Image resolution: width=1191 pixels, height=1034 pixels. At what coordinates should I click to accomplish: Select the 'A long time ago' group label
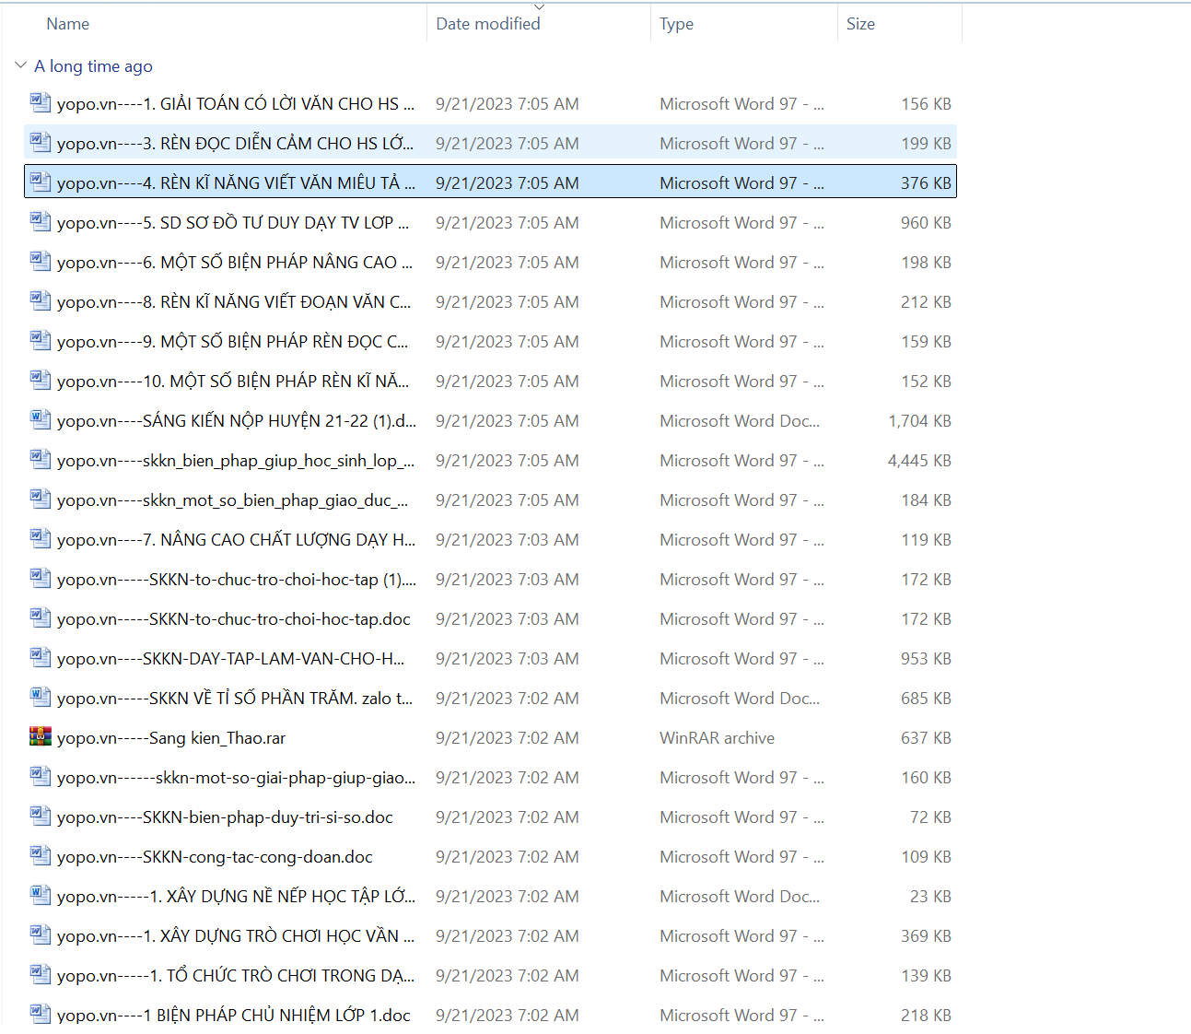93,66
